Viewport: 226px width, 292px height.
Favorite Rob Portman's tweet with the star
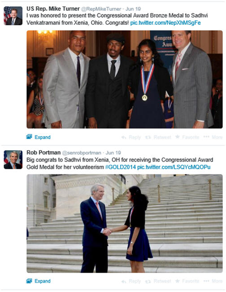point(187,281)
